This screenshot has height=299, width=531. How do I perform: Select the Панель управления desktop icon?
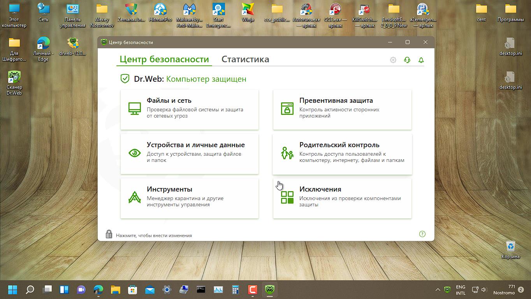tap(73, 15)
